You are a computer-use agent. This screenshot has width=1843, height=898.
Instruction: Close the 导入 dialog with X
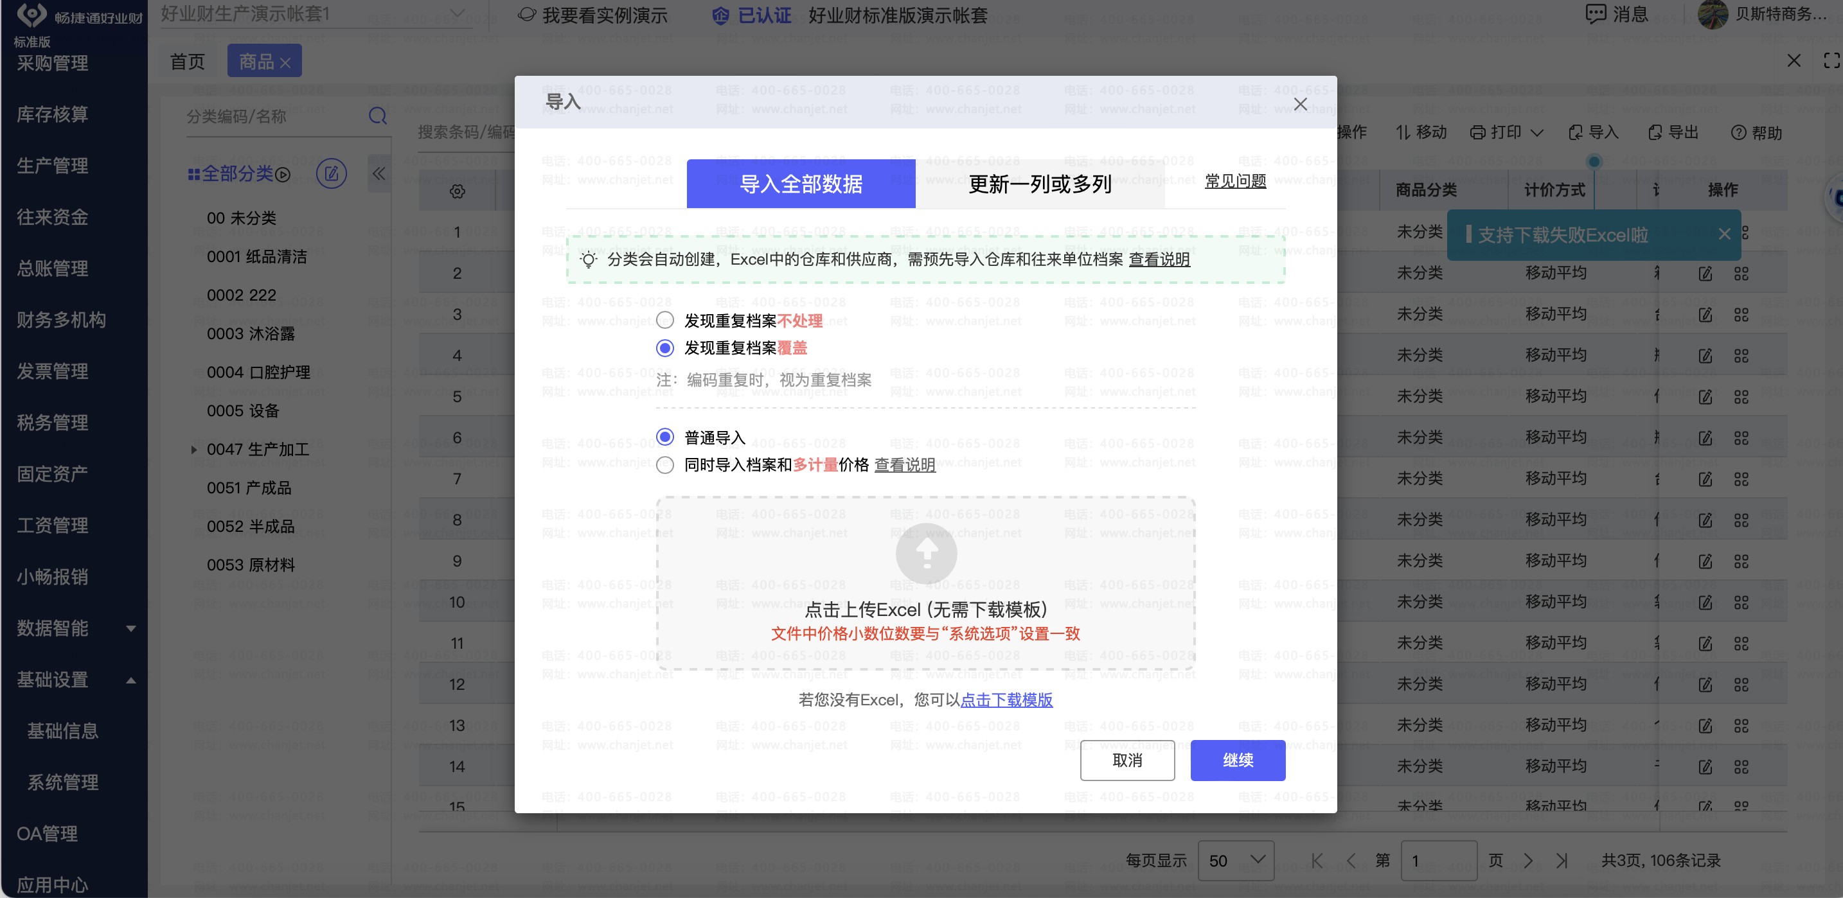click(1300, 105)
